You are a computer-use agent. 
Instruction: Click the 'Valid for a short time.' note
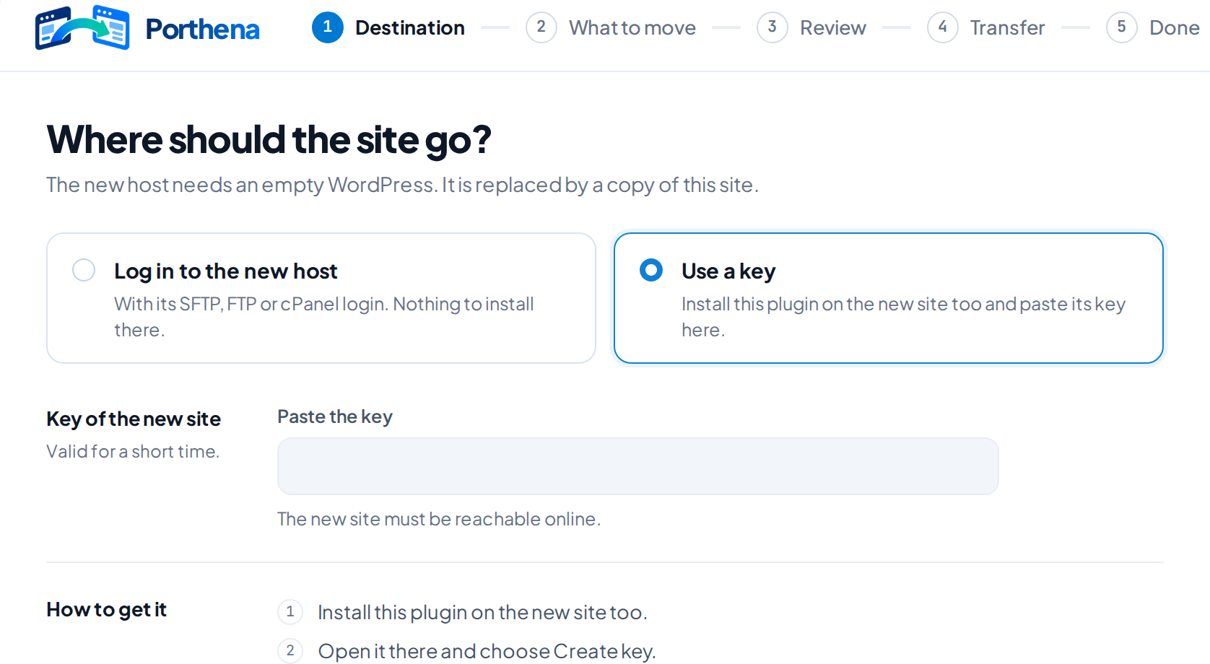click(133, 451)
